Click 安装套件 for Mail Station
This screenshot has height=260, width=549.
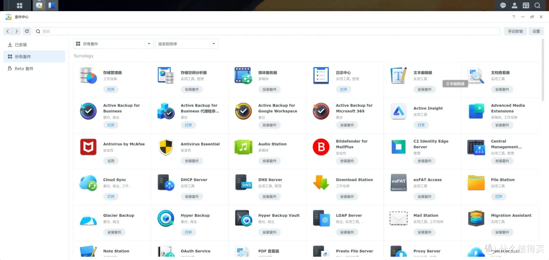pyautogui.click(x=424, y=233)
